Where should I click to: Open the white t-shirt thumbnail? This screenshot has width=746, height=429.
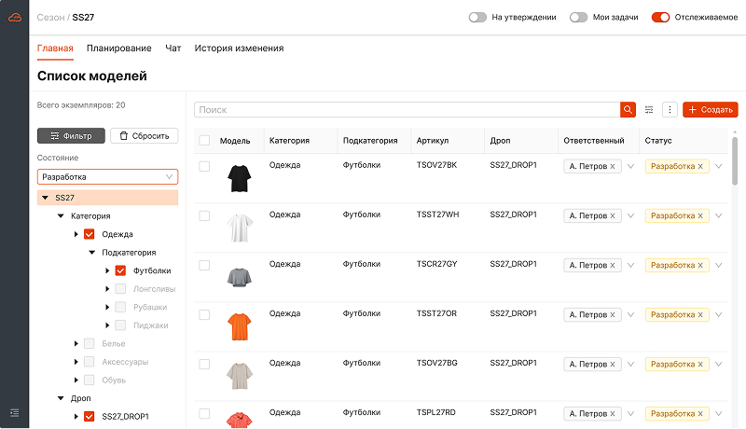tap(240, 228)
